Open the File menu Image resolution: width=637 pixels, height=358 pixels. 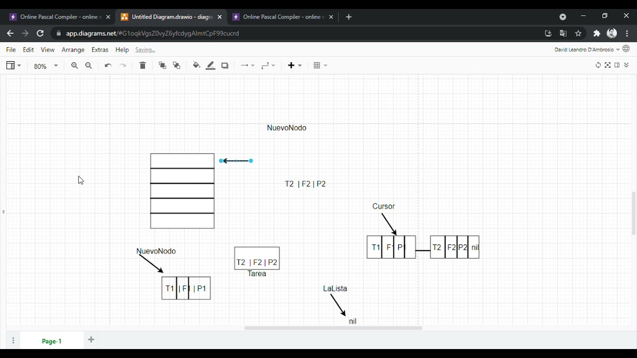pyautogui.click(x=11, y=50)
